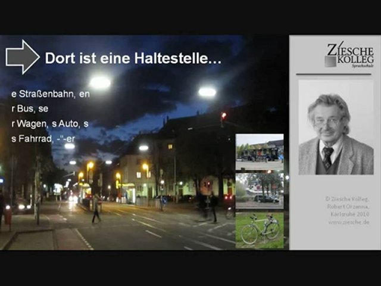Viewport: 381px width, 286px height.
Task: Click the white right-pointing arrow icon
Action: click(22, 57)
